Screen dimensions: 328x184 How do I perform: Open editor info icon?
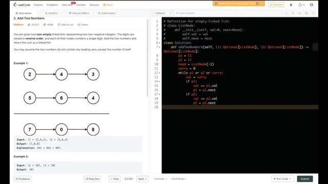286,13
